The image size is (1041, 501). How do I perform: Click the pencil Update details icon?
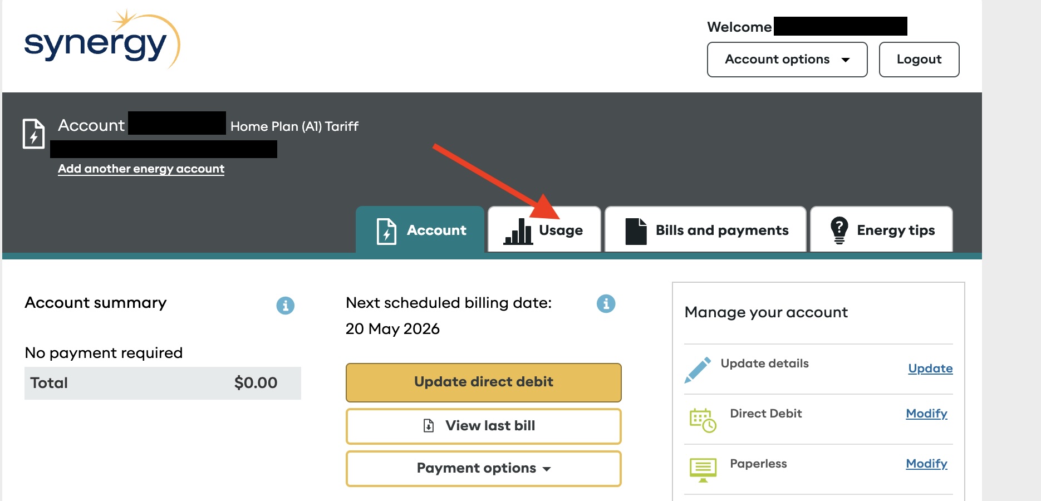coord(698,370)
